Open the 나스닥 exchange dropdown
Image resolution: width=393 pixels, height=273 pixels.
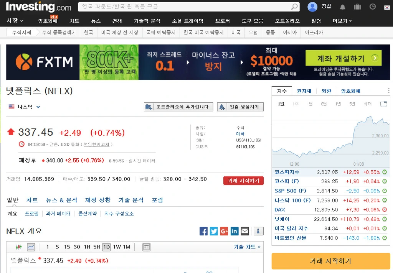click(25, 107)
